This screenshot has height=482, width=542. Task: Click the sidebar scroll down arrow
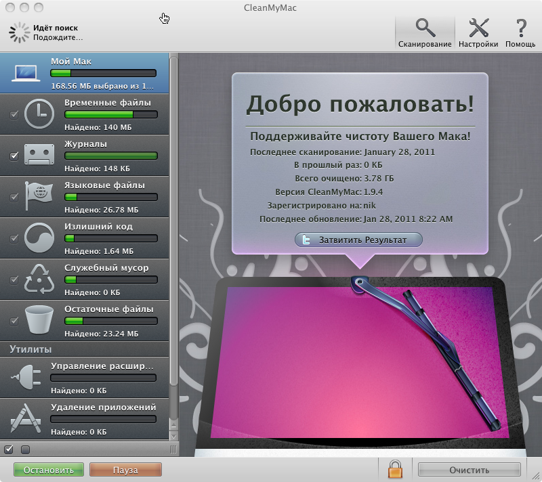coord(174,437)
